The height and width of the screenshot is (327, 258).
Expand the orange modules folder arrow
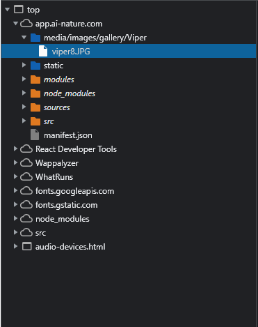click(x=24, y=79)
